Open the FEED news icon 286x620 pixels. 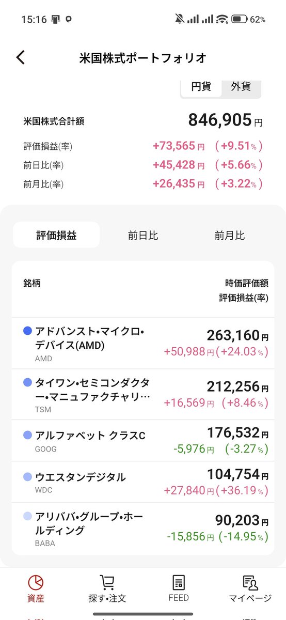(x=179, y=582)
